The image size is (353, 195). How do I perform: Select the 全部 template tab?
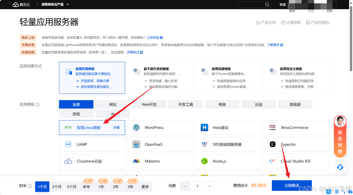coord(76,104)
